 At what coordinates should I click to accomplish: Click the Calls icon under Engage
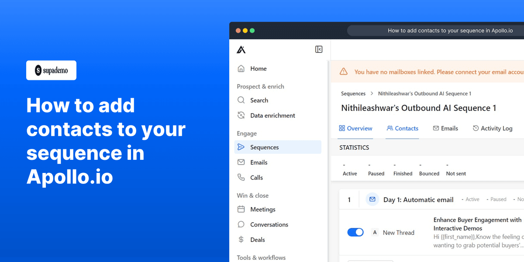[x=241, y=177]
